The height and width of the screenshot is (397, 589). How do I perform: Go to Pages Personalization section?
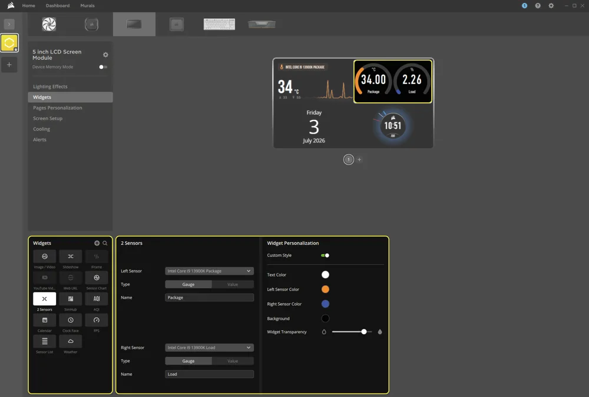point(70,108)
